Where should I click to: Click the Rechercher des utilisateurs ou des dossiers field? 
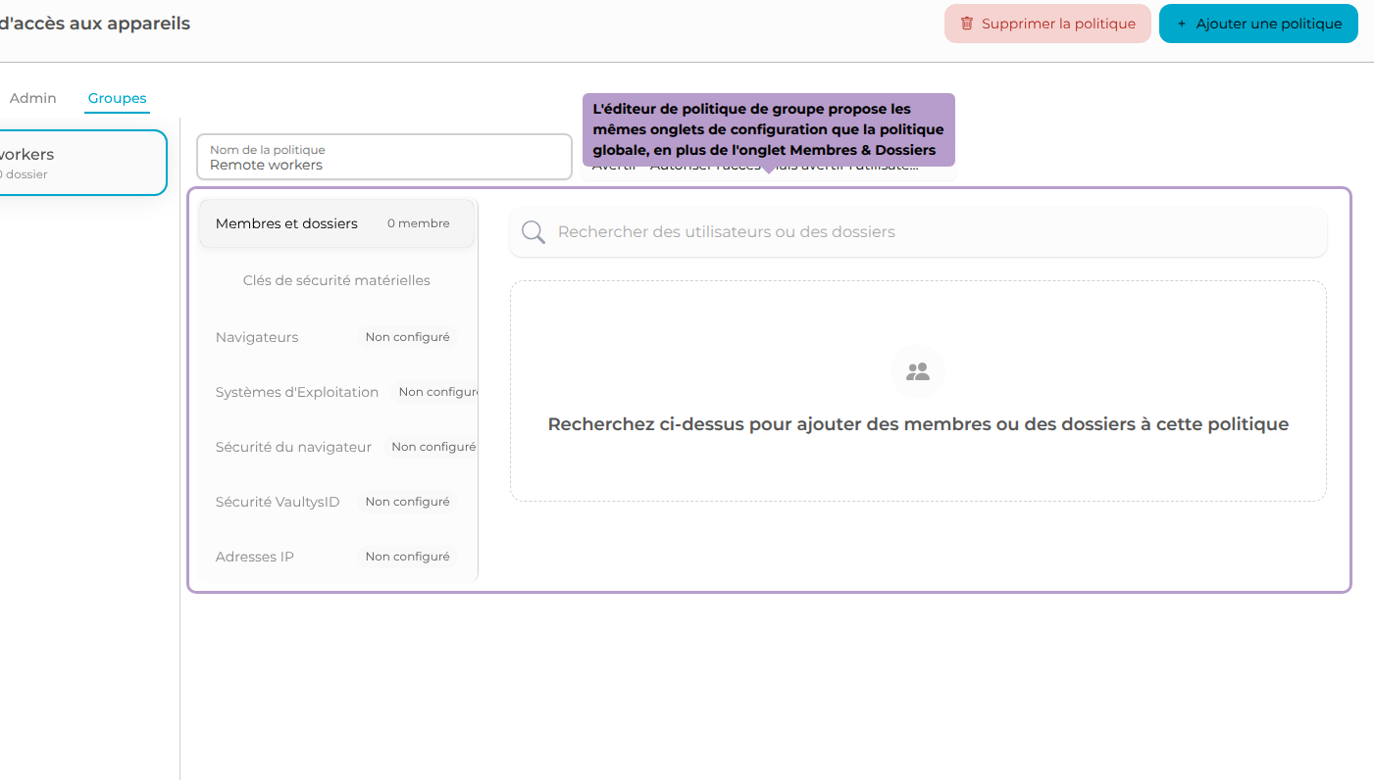pos(918,232)
